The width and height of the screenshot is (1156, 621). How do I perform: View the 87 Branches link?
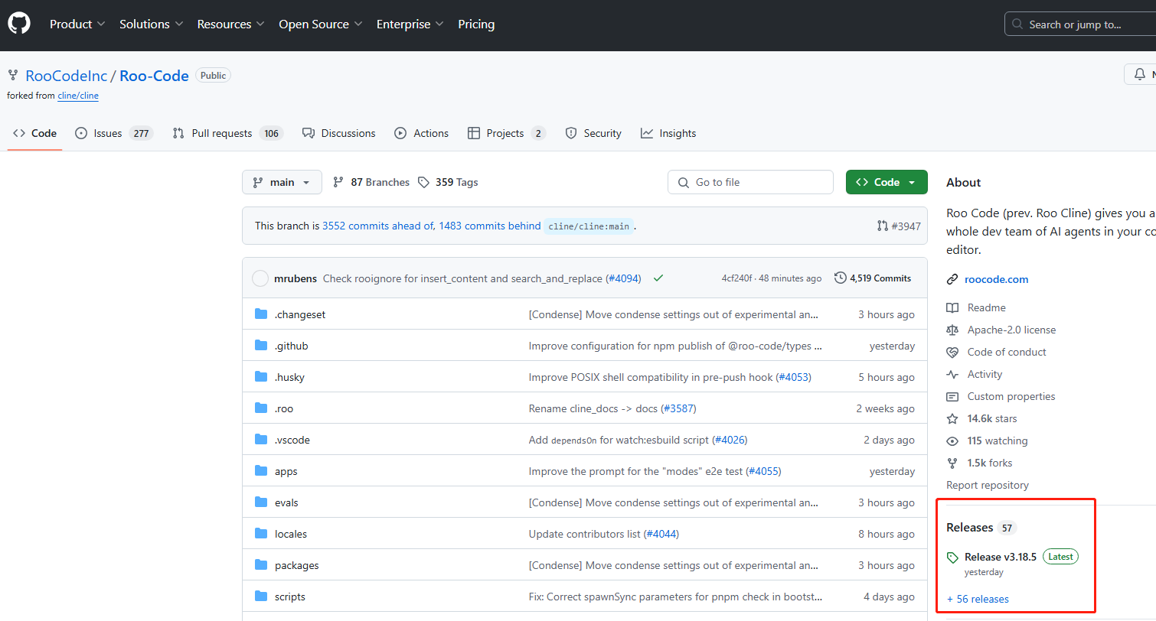[x=371, y=182]
